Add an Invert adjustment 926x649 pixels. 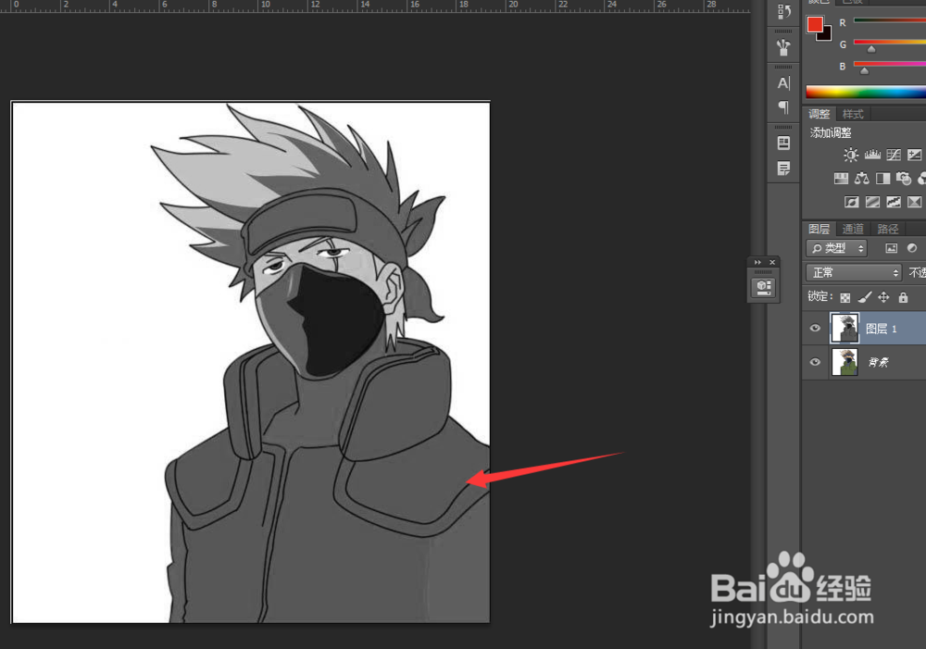click(851, 202)
